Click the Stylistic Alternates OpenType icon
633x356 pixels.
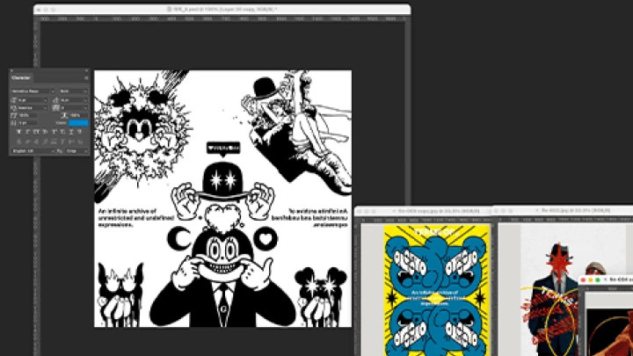(x=54, y=142)
